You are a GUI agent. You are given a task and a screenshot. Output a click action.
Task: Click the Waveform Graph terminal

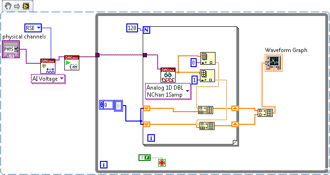click(274, 63)
